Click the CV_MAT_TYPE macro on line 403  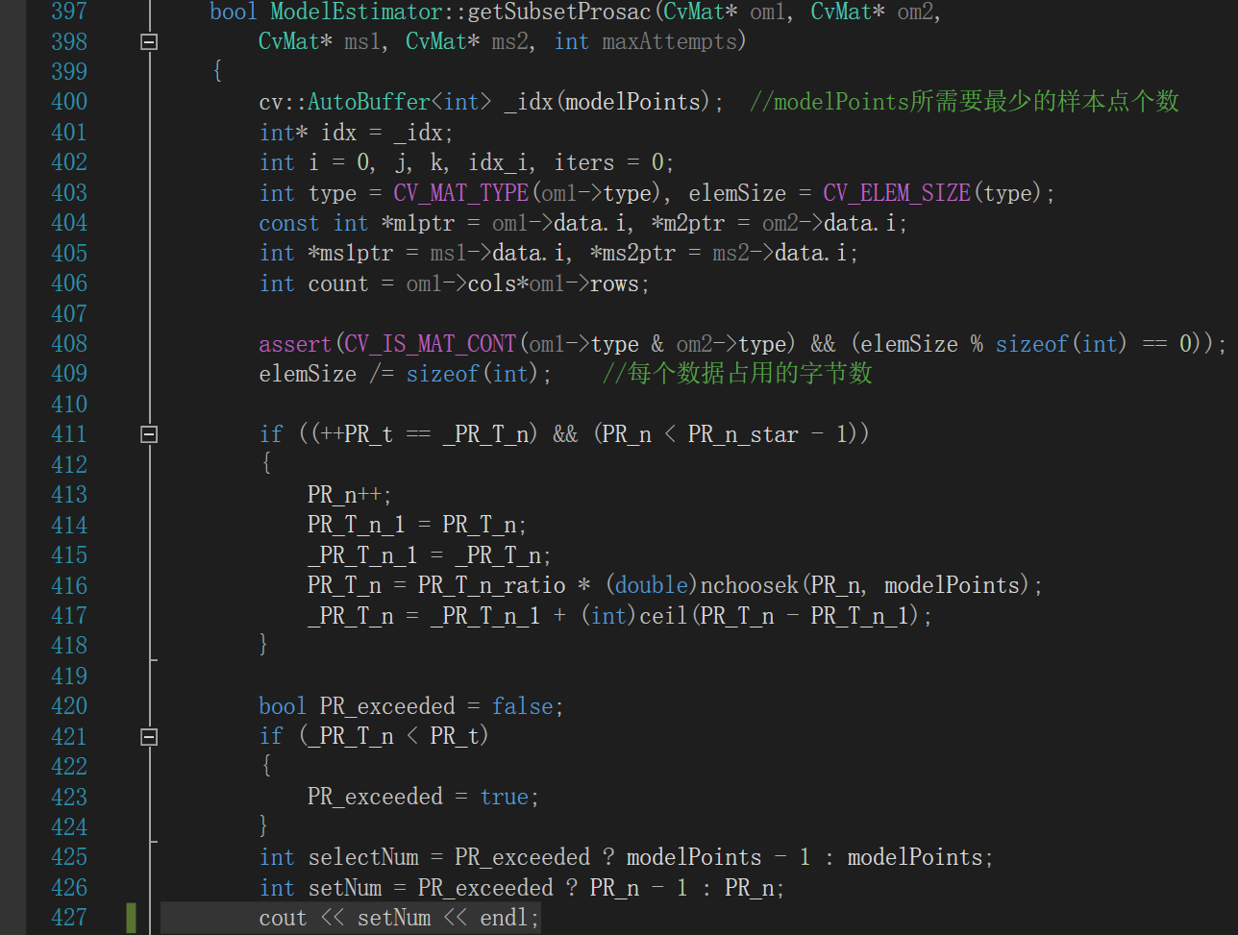[x=459, y=192]
